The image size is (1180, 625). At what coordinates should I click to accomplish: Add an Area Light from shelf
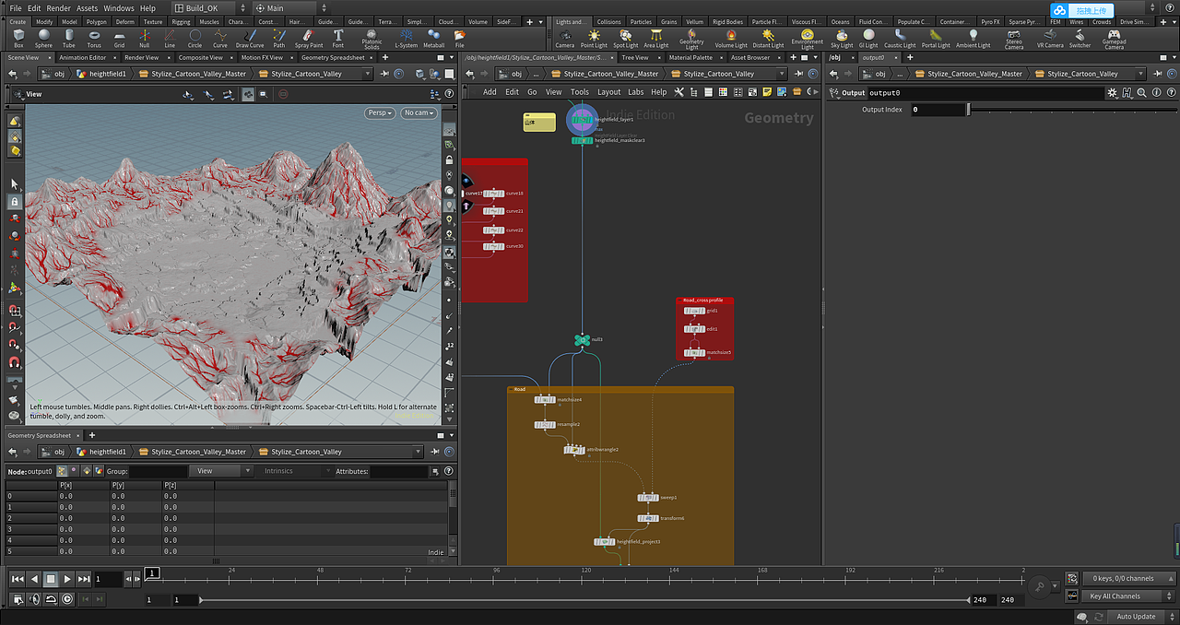[x=655, y=38]
